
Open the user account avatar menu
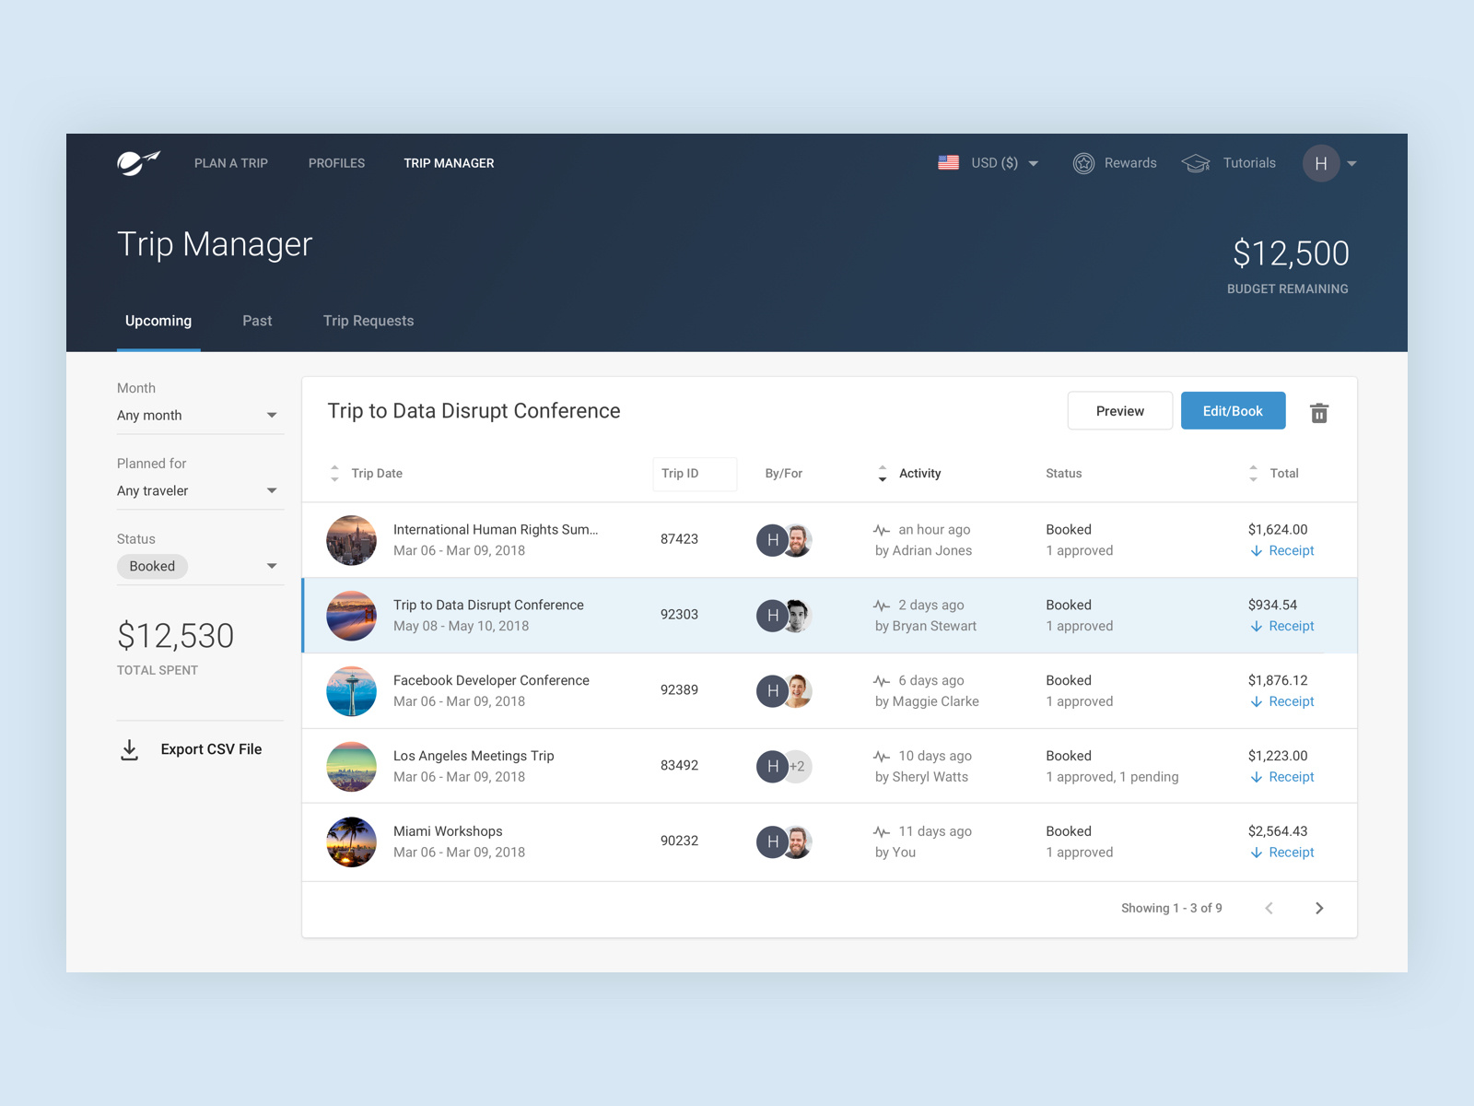click(1321, 163)
